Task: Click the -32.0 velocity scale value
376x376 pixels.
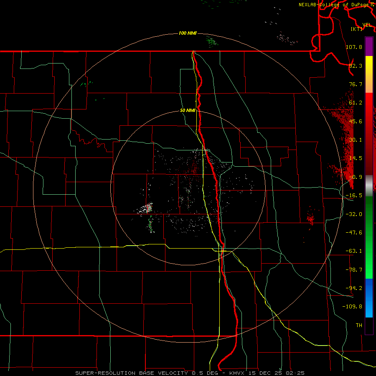Action: point(354,214)
